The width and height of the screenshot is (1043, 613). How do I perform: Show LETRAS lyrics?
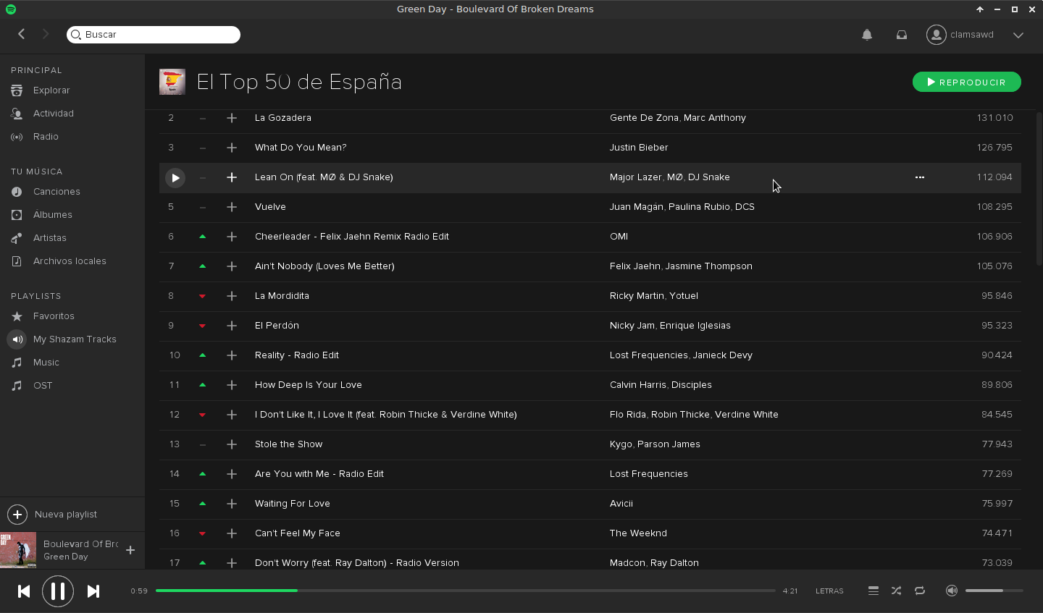[x=829, y=591]
